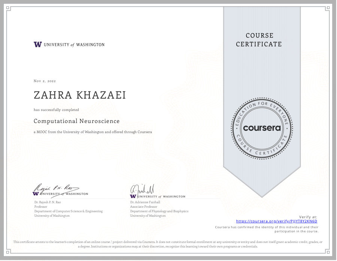Click the 'Verify at:' label
Image resolution: width=337 pixels, height=261 pixels.
(308, 217)
